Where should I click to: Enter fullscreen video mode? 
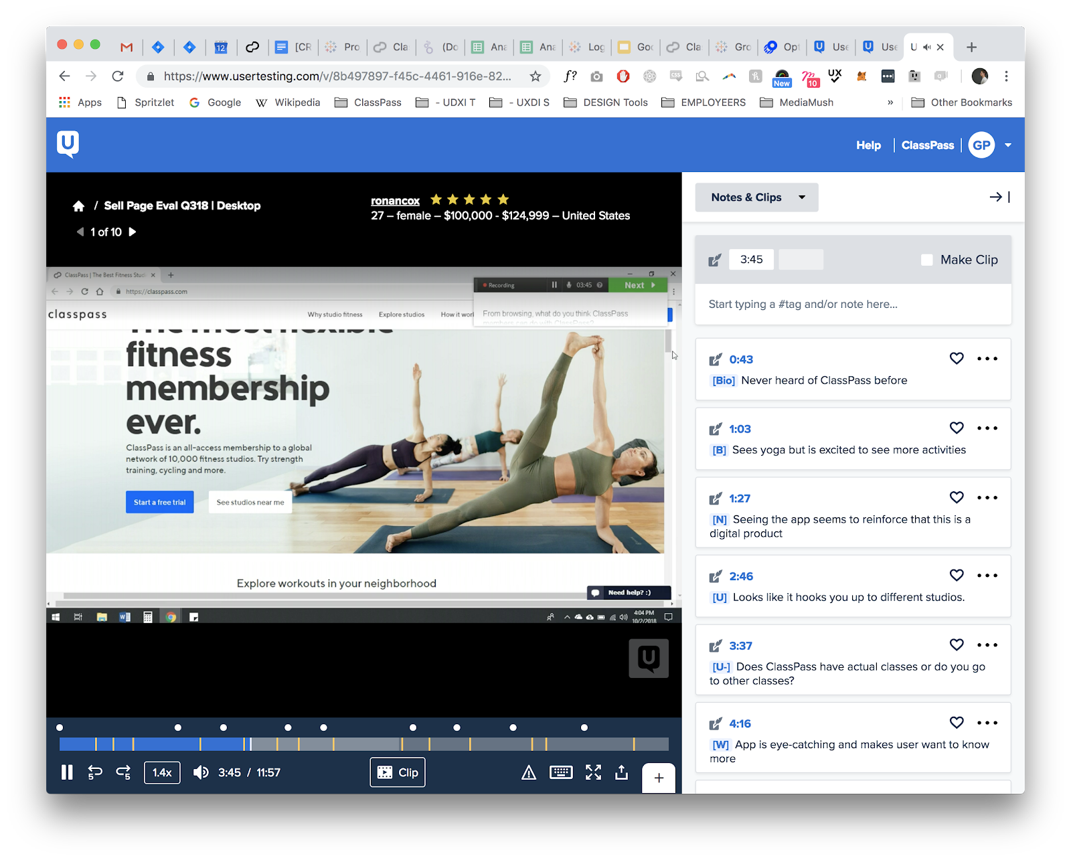[x=593, y=772]
